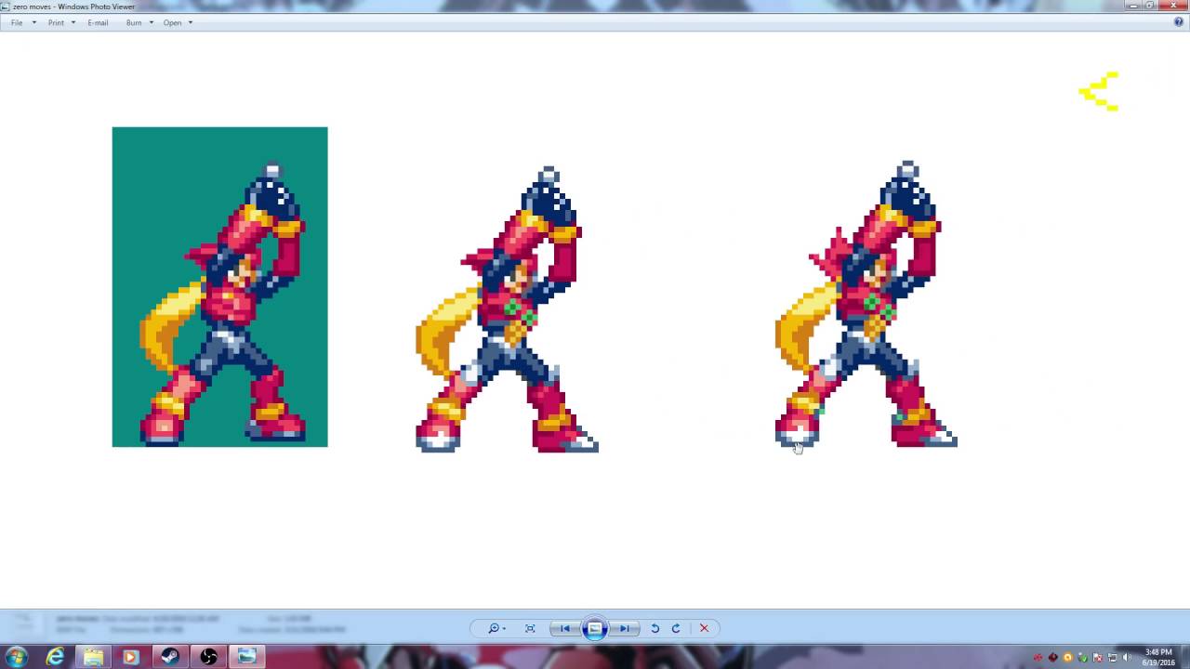Minimize the Photo Viewer window
1190x669 pixels.
(x=1132, y=6)
